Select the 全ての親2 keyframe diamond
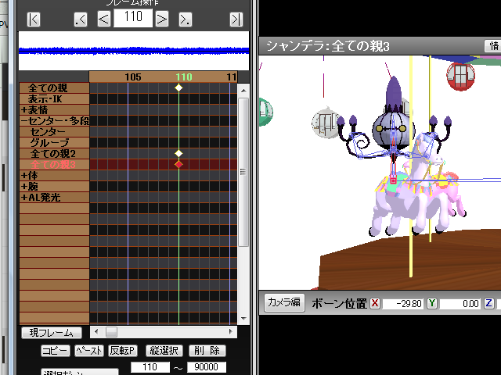Screen dimensions: 501x375 click(x=178, y=153)
